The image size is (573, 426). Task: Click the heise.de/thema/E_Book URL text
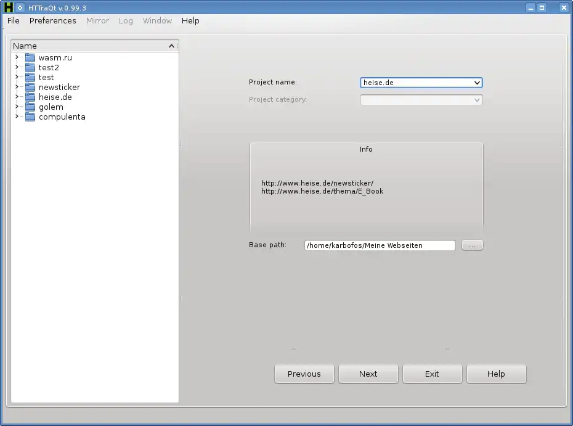click(322, 191)
